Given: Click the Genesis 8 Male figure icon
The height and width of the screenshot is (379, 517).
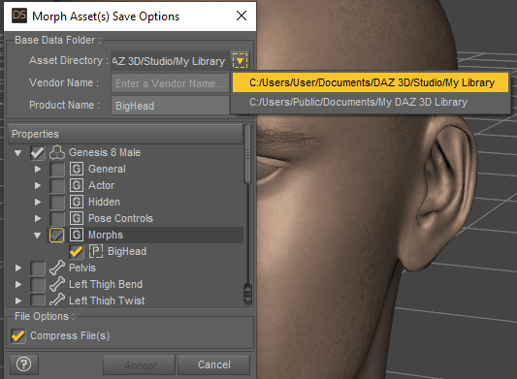Looking at the screenshot, I should tap(57, 152).
